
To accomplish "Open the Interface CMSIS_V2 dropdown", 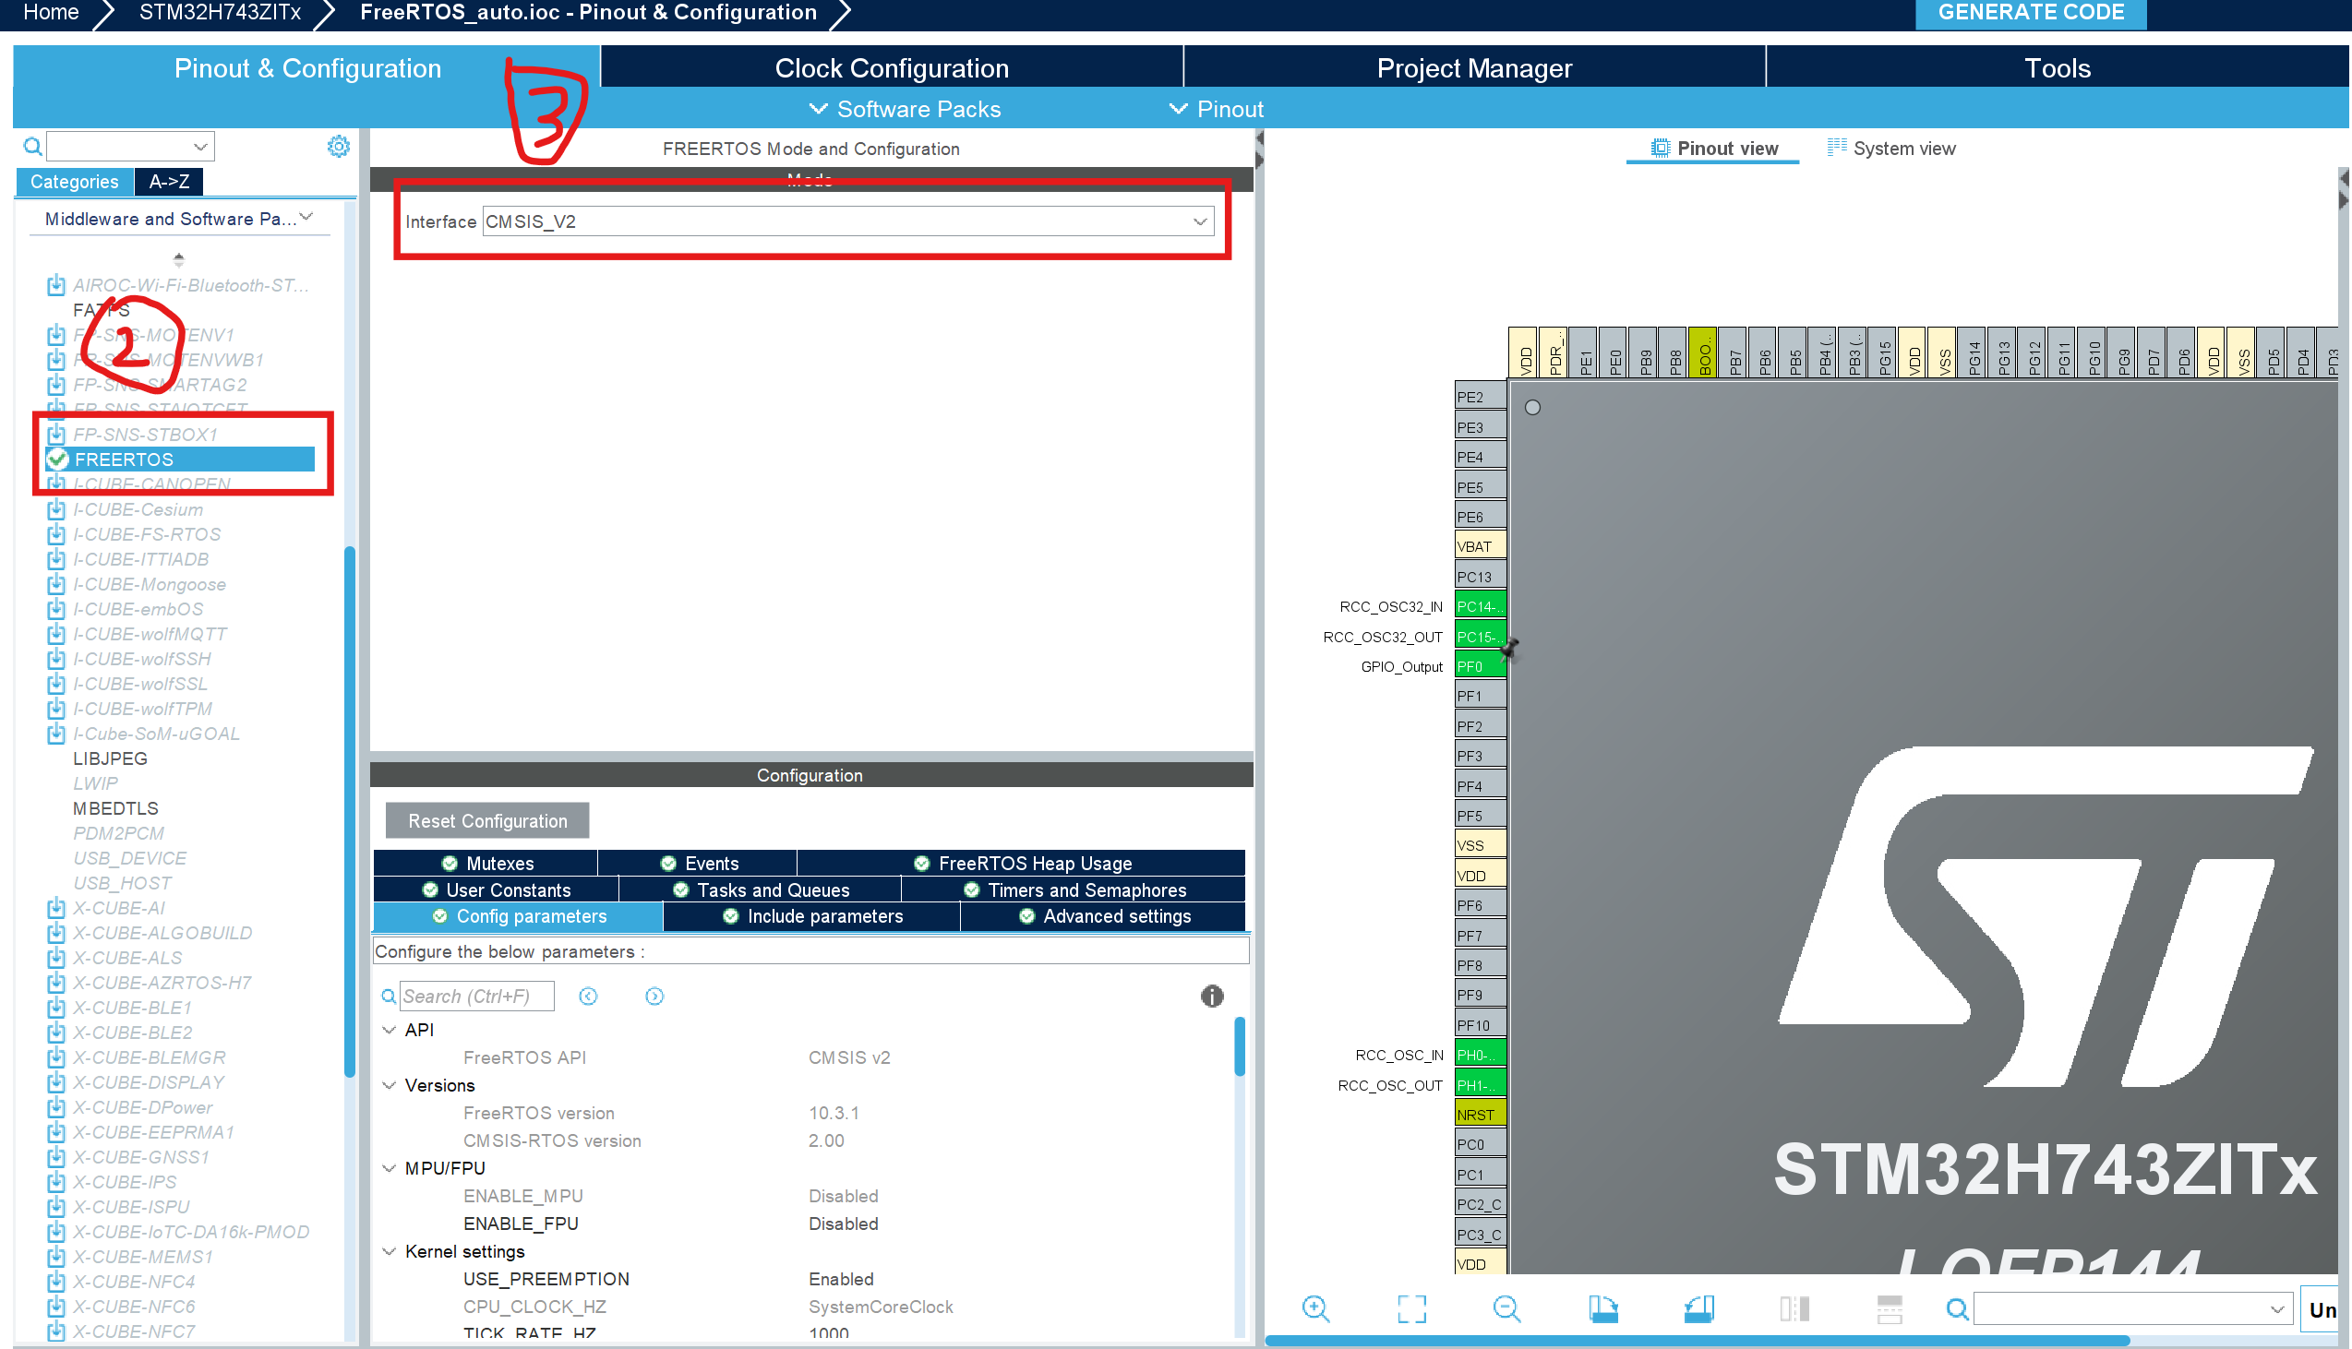I will (x=1198, y=221).
